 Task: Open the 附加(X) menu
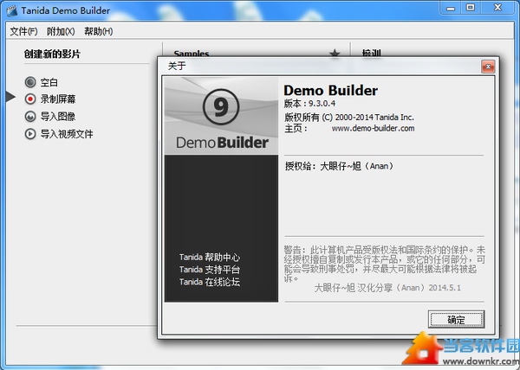click(61, 31)
